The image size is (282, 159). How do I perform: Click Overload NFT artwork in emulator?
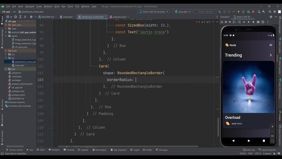249,87
